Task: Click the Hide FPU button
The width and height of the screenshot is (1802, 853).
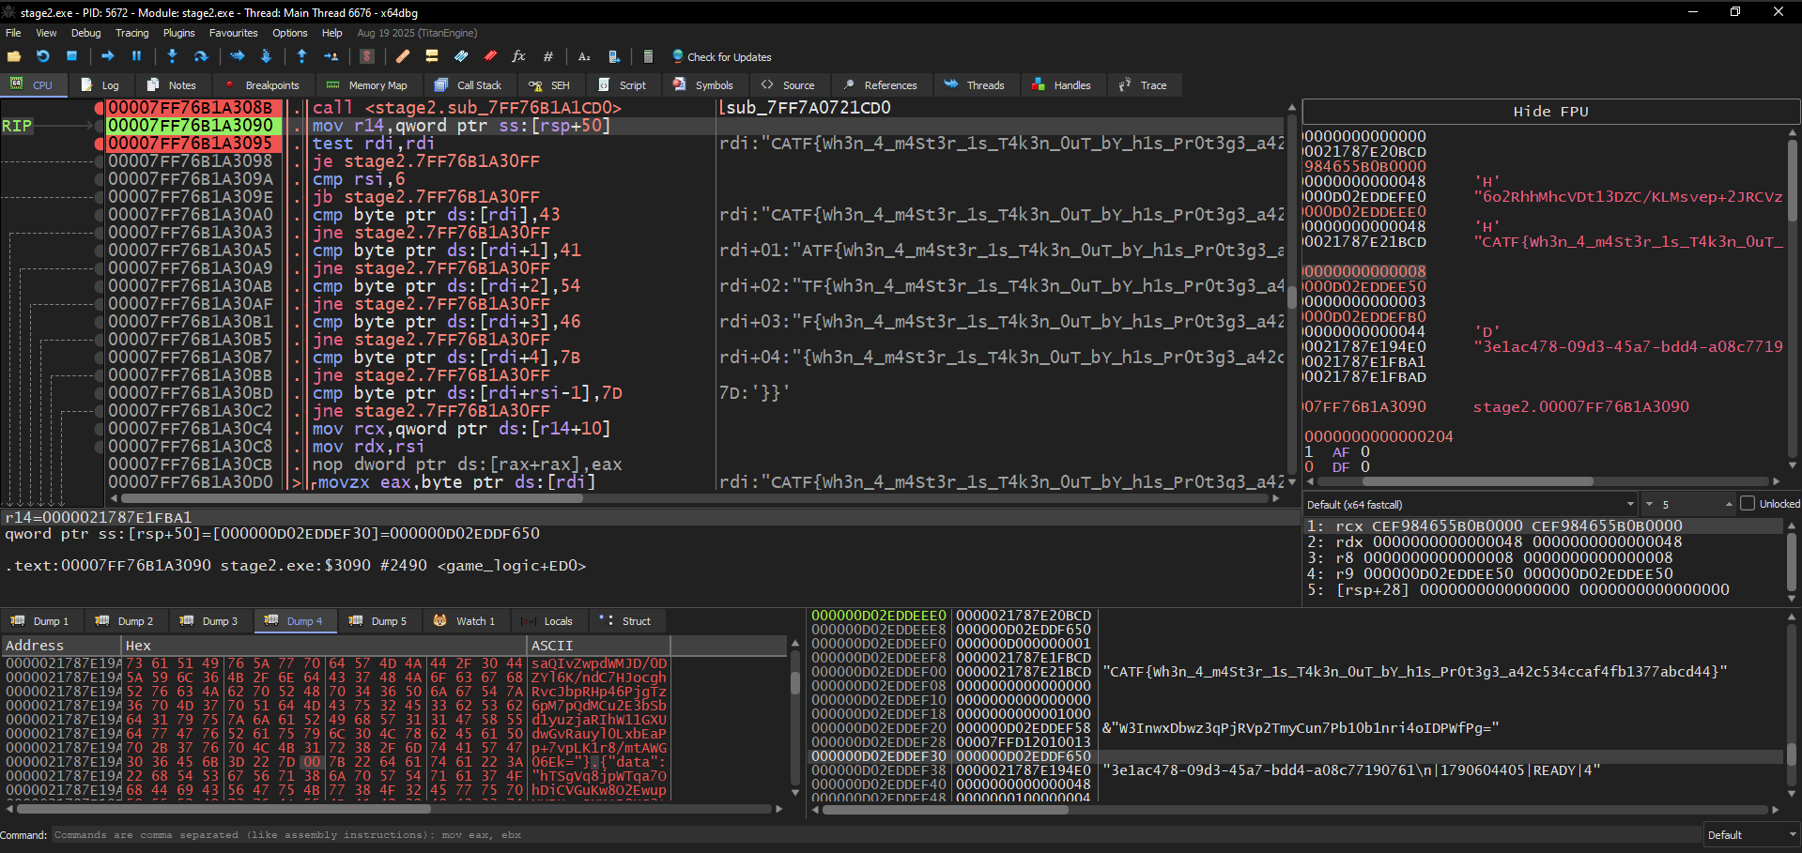Action: (x=1550, y=112)
